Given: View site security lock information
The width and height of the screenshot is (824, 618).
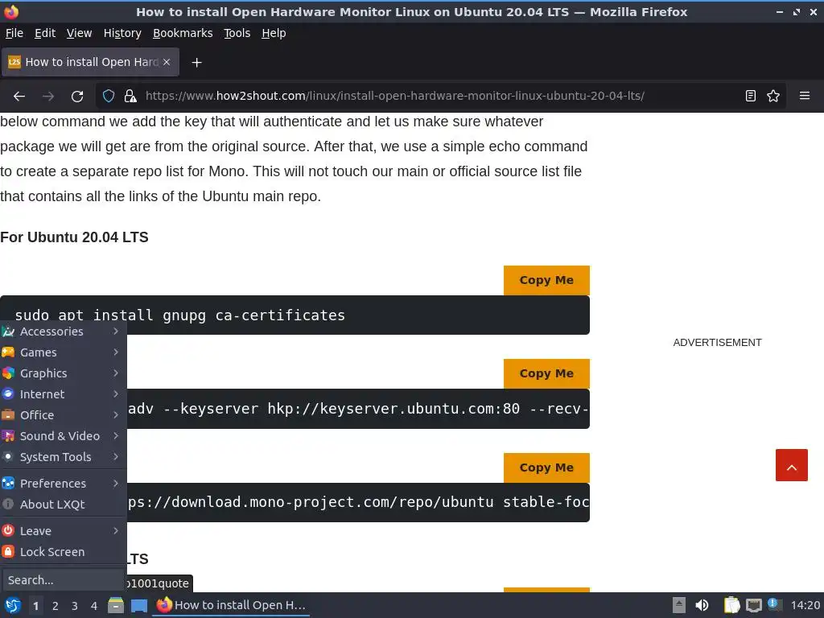Looking at the screenshot, I should (x=130, y=97).
